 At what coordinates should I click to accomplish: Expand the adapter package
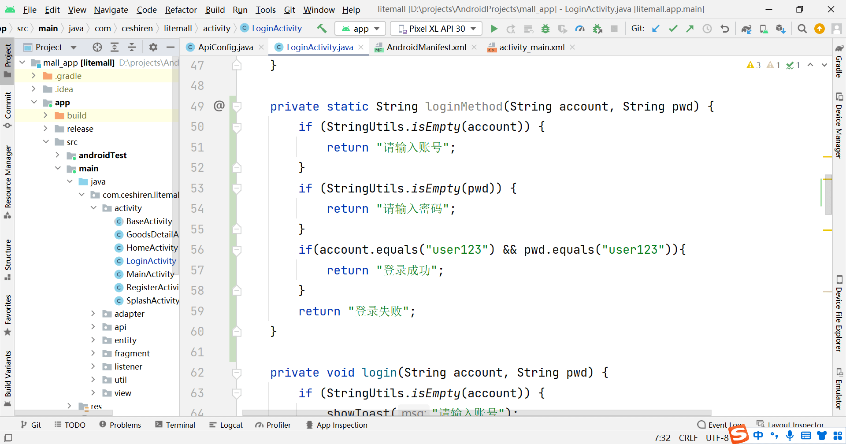click(x=93, y=314)
